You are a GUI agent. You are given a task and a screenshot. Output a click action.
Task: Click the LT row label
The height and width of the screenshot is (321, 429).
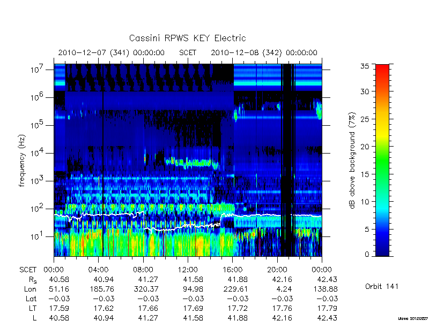coord(33,309)
